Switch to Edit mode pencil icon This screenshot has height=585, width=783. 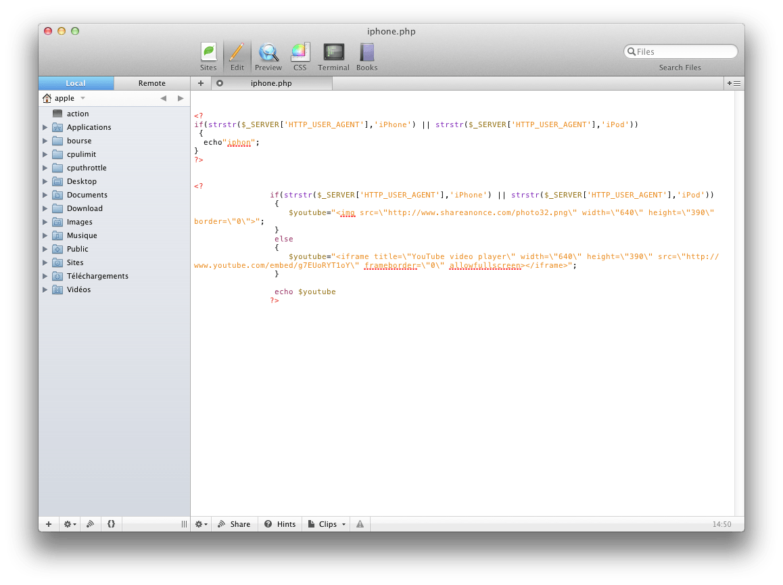click(x=237, y=57)
